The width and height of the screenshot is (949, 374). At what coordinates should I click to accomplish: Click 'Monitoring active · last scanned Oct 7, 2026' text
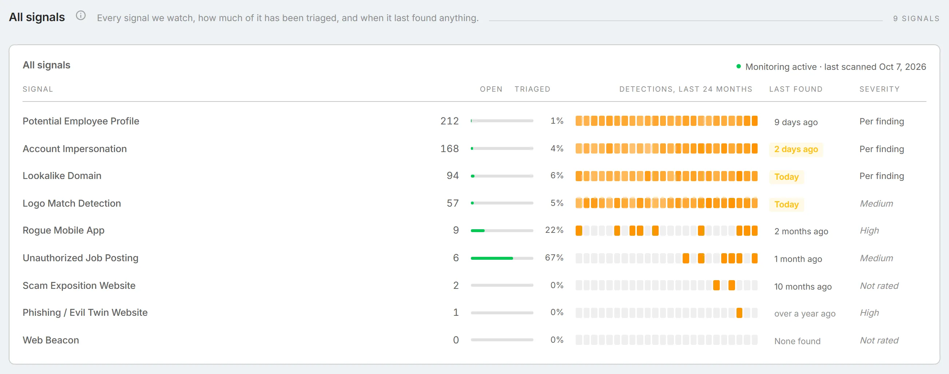pos(835,67)
